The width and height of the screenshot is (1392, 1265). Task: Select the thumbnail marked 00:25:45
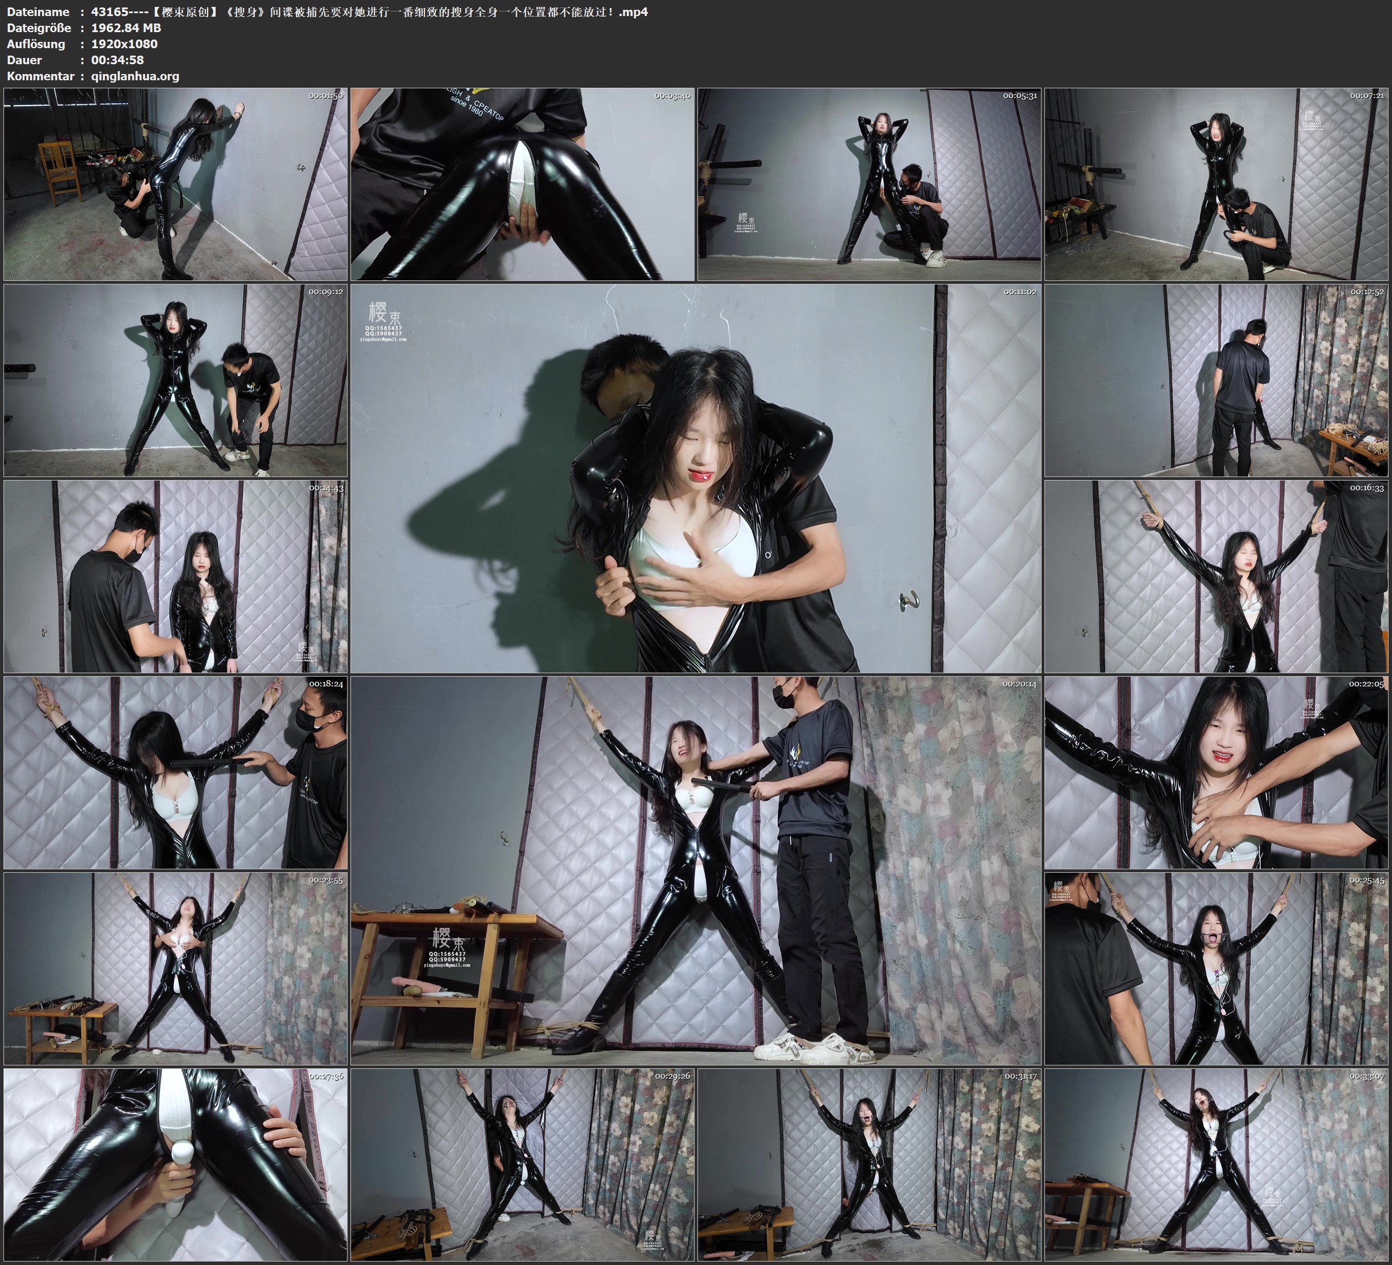[1216, 969]
